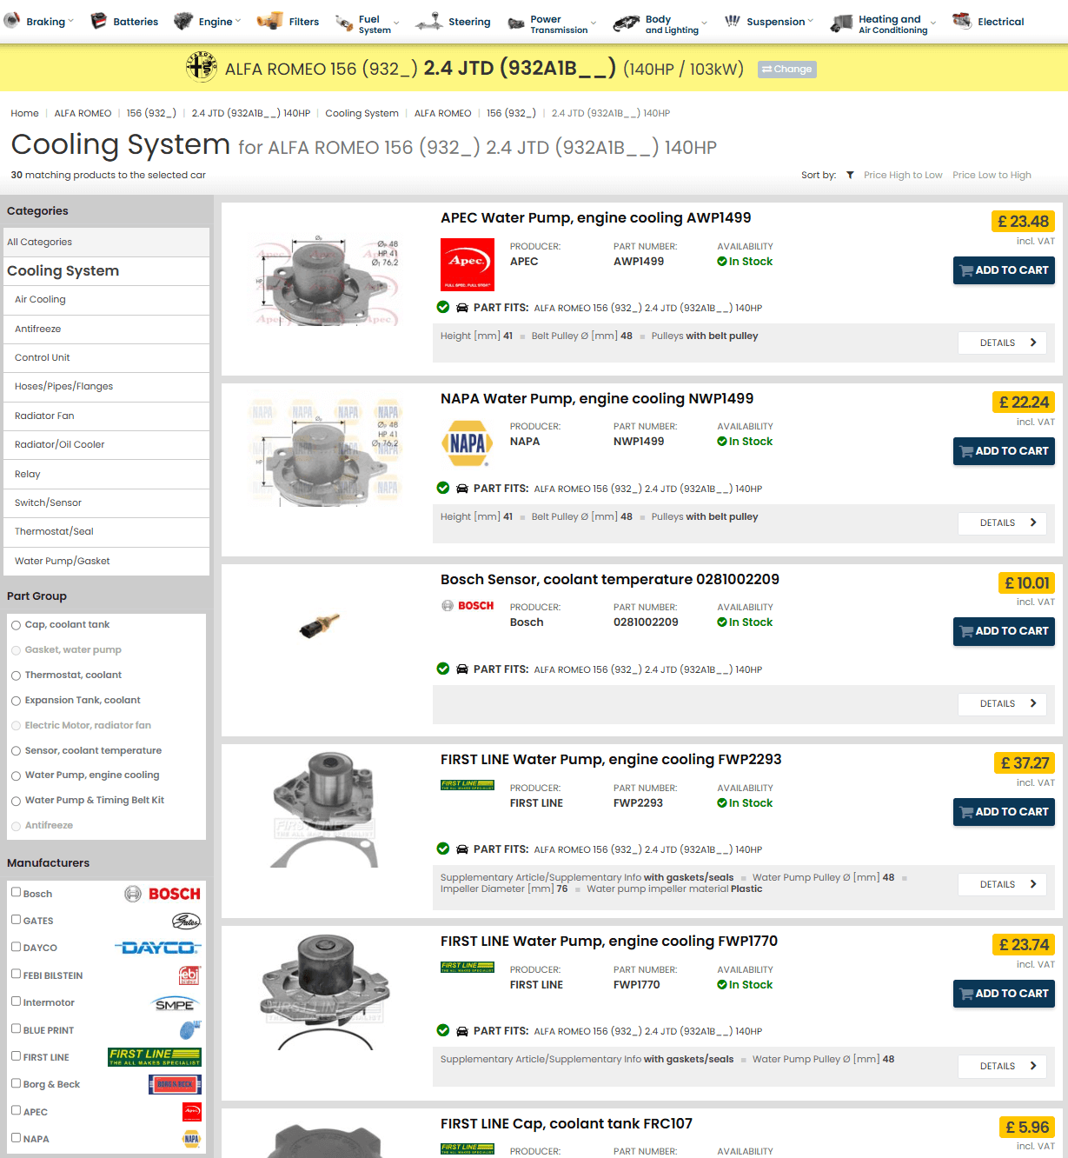The image size is (1068, 1158).
Task: Tick the DAYCO manufacturer checkbox
Action: click(16, 947)
